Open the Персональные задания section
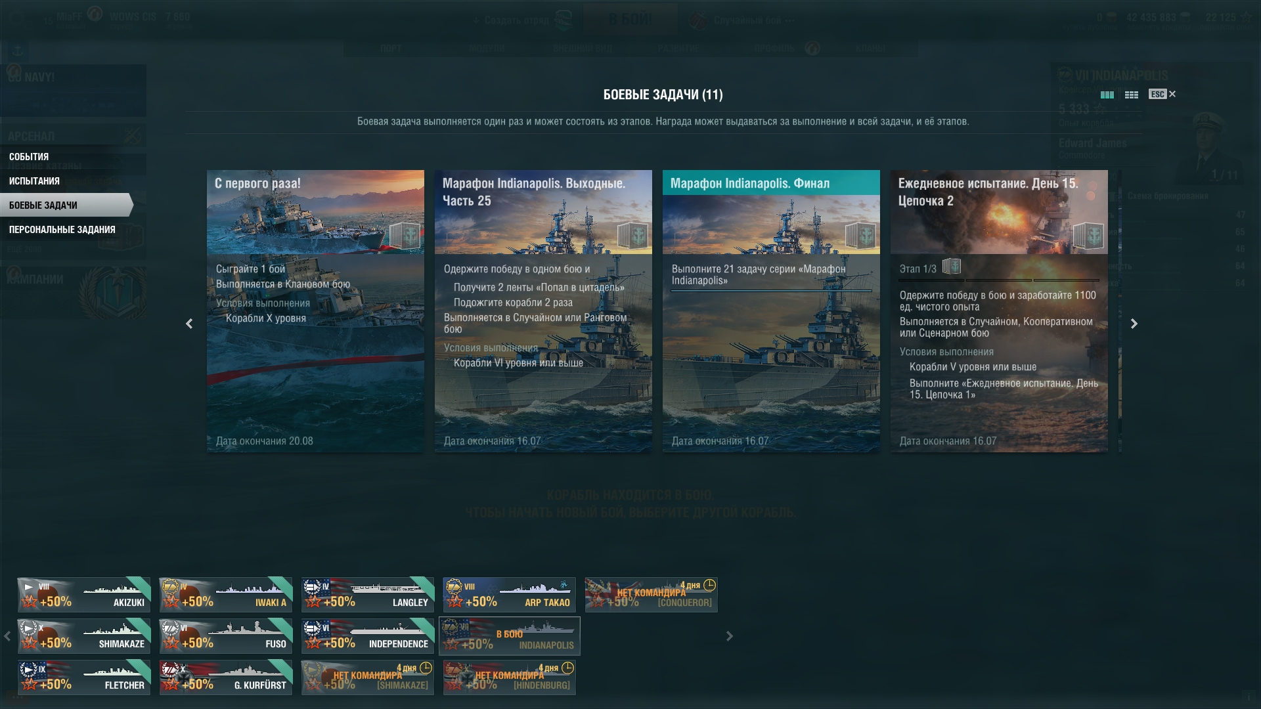Image resolution: width=1261 pixels, height=709 pixels. pos(62,230)
